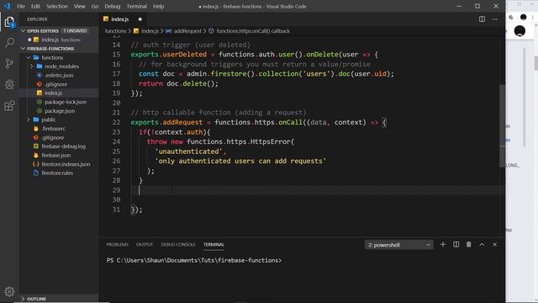Open .gitignore inside functions folder
Image resolution: width=538 pixels, height=303 pixels.
[x=59, y=84]
